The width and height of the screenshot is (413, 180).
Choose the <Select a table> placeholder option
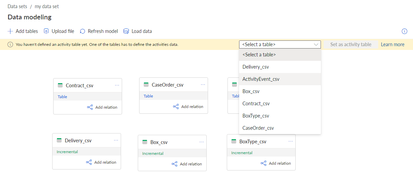pyautogui.click(x=280, y=55)
